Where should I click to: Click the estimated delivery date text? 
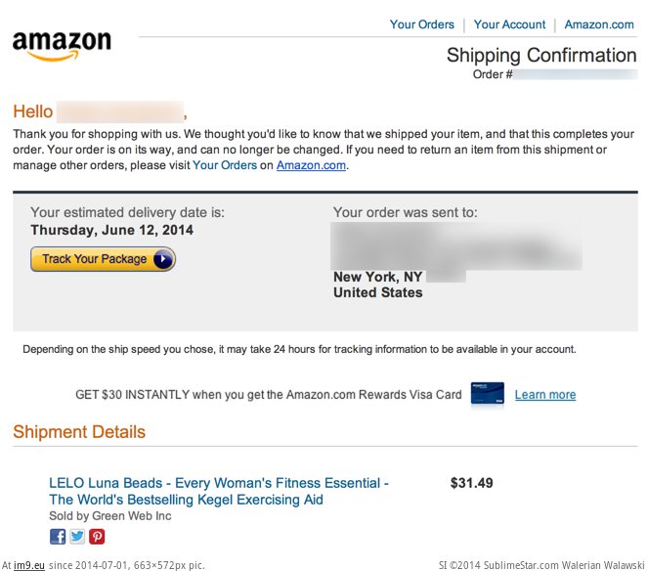(x=112, y=230)
